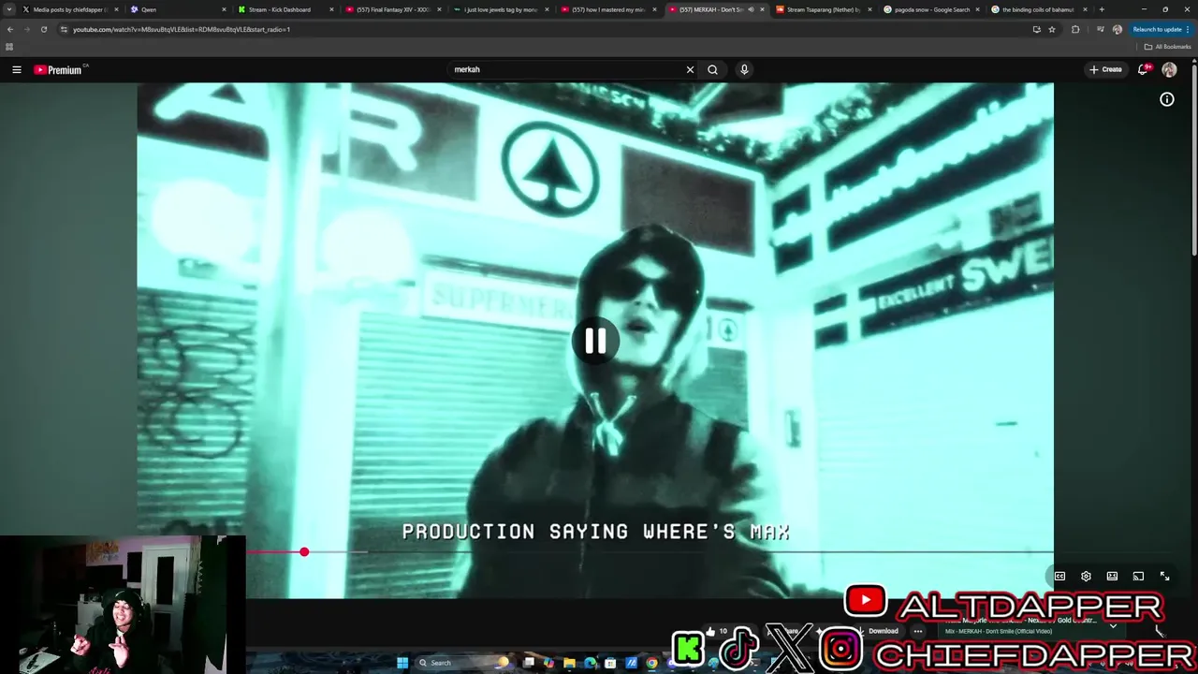Click the browser forward arrow
Screen dimensions: 1198x674
pyautogui.click(x=26, y=29)
